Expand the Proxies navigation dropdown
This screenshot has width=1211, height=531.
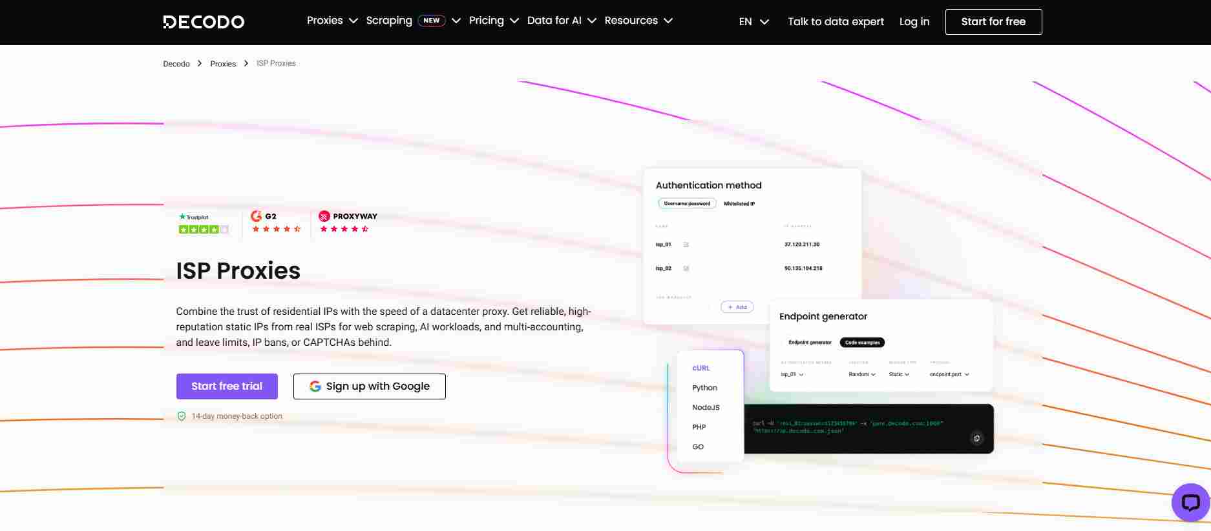coord(332,21)
